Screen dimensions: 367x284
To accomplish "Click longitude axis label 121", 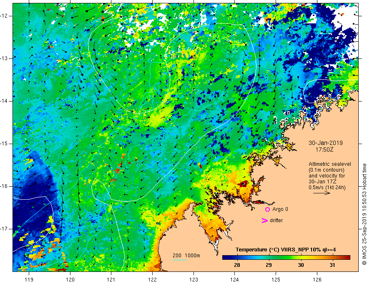I will coord(111,279).
